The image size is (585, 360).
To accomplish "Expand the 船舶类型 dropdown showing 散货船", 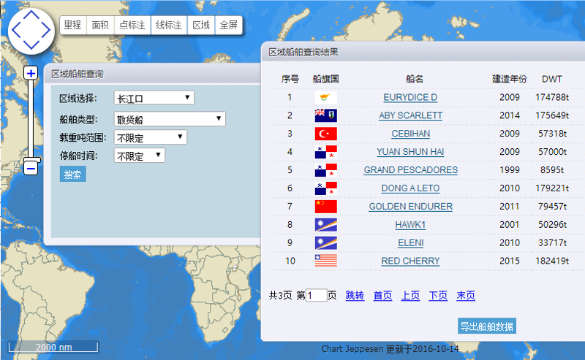I will point(169,119).
